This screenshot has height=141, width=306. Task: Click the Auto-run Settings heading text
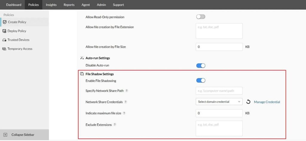pyautogui.click(x=98, y=58)
